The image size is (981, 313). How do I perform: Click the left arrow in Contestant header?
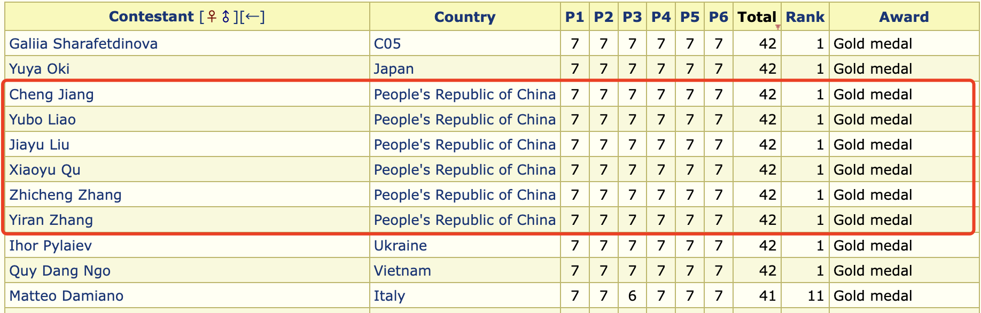[252, 17]
